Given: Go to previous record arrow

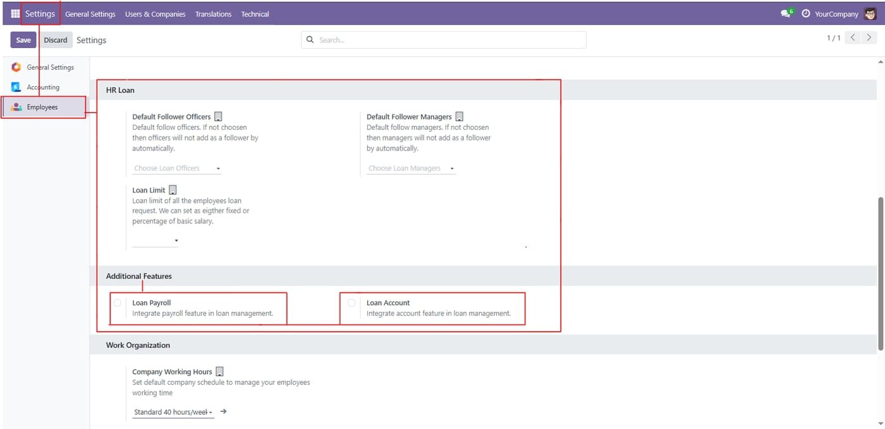Looking at the screenshot, I should tap(853, 37).
